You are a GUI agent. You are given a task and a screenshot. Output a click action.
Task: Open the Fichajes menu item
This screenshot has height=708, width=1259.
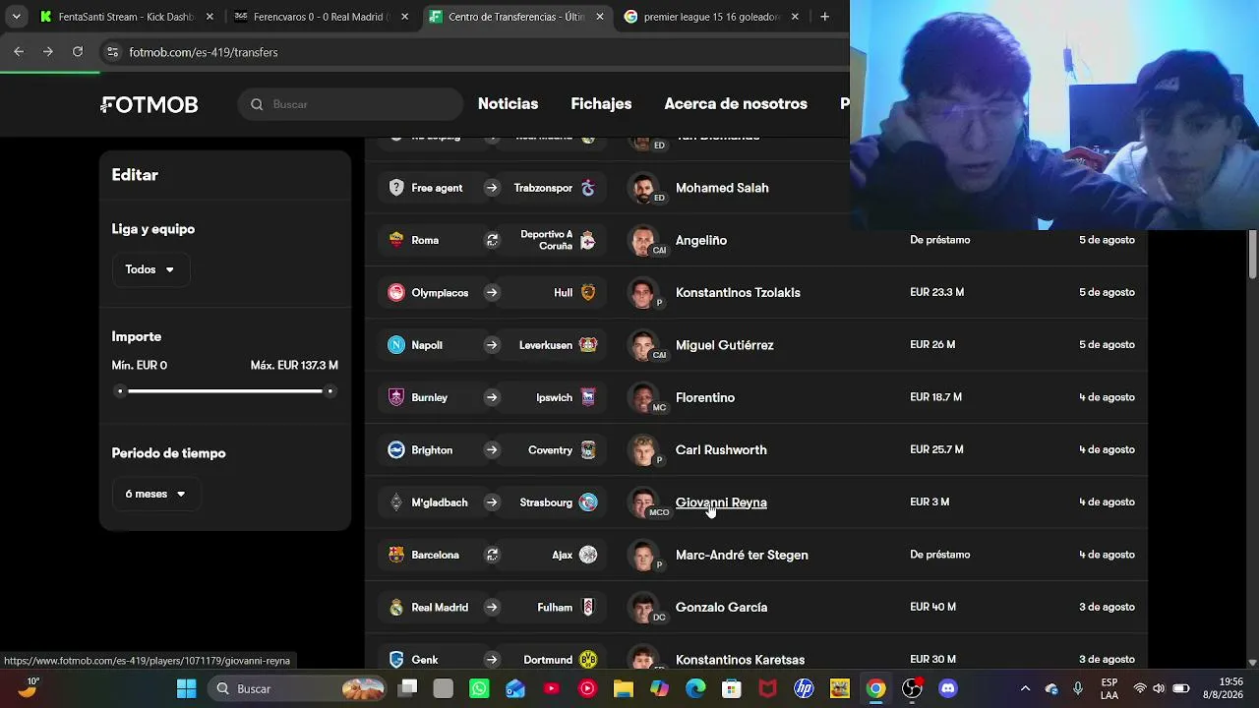pos(601,104)
